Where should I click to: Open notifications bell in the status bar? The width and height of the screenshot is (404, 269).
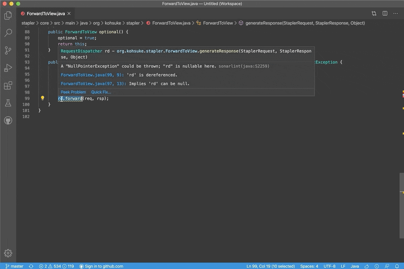click(397, 266)
